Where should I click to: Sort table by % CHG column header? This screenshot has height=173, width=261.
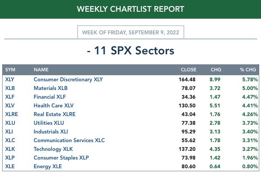pyautogui.click(x=248, y=70)
